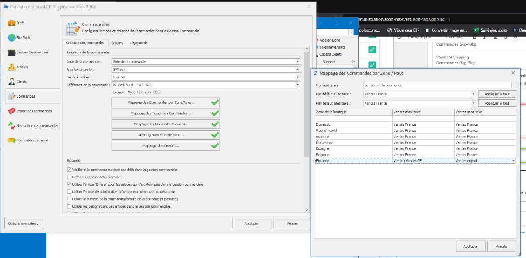Expand Date de la commande dropdown
526x258 pixels.
(x=297, y=61)
